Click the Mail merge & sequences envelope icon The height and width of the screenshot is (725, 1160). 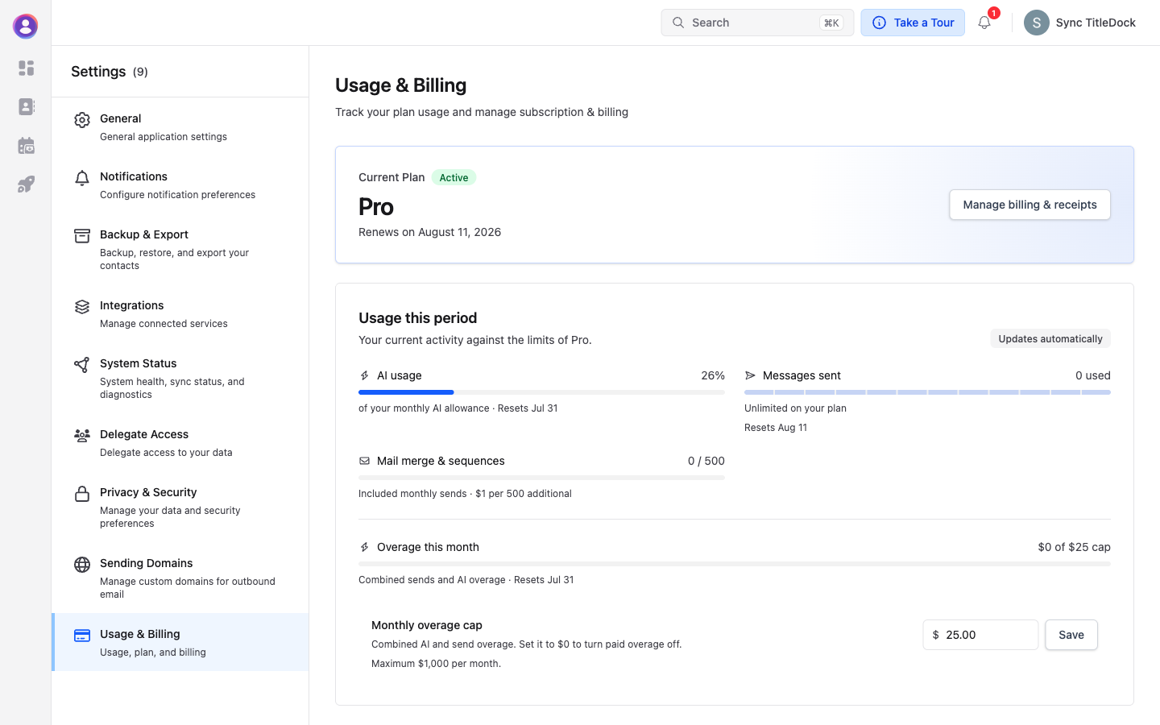(x=364, y=461)
